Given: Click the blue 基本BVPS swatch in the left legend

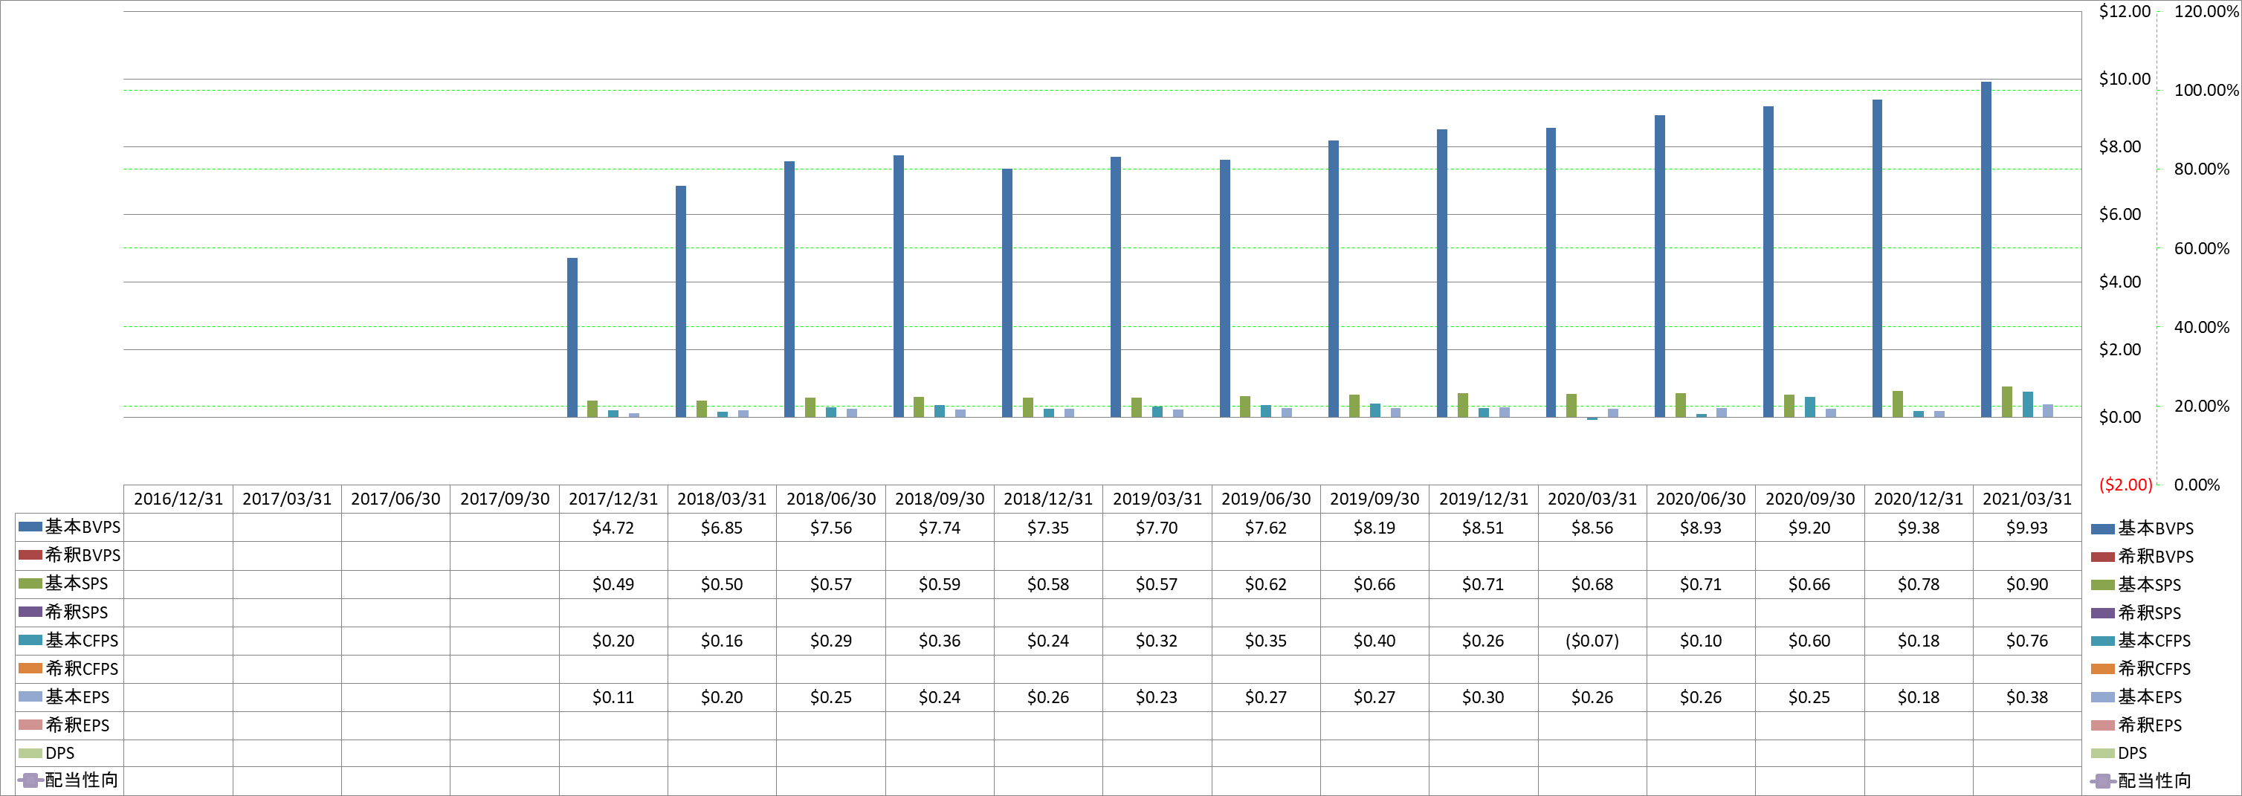Looking at the screenshot, I should point(30,526).
